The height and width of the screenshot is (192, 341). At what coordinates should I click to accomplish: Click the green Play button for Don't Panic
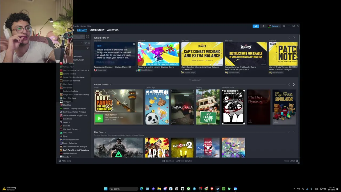pyautogui.click(x=99, y=118)
